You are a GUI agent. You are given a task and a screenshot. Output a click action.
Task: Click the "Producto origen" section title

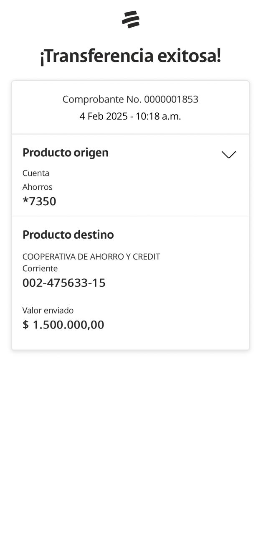click(x=66, y=153)
